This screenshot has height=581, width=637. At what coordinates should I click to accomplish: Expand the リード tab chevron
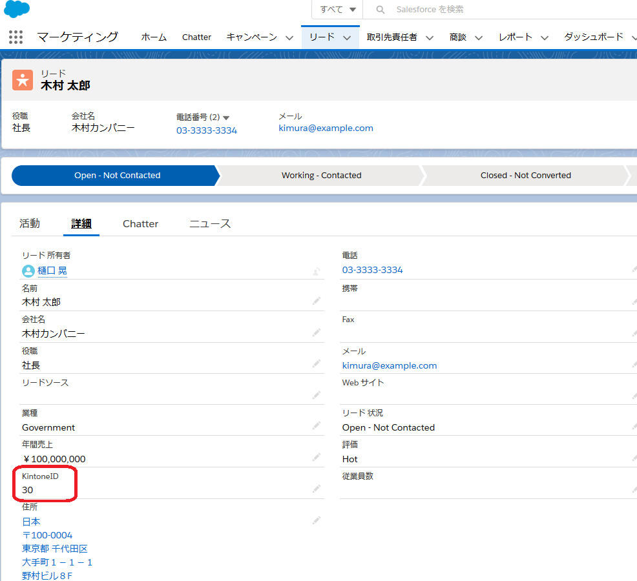pyautogui.click(x=346, y=37)
